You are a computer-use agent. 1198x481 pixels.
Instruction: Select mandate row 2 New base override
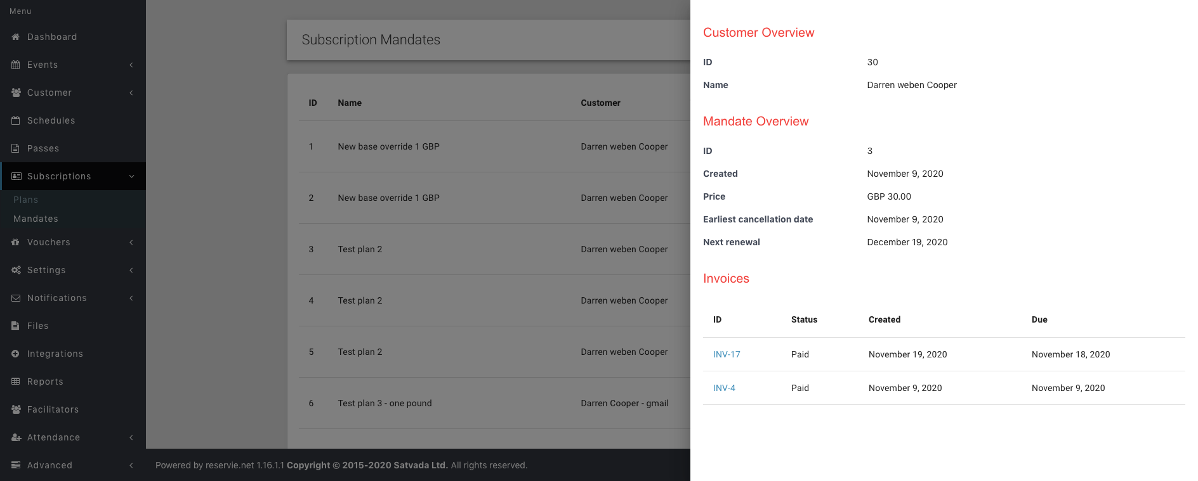click(494, 198)
